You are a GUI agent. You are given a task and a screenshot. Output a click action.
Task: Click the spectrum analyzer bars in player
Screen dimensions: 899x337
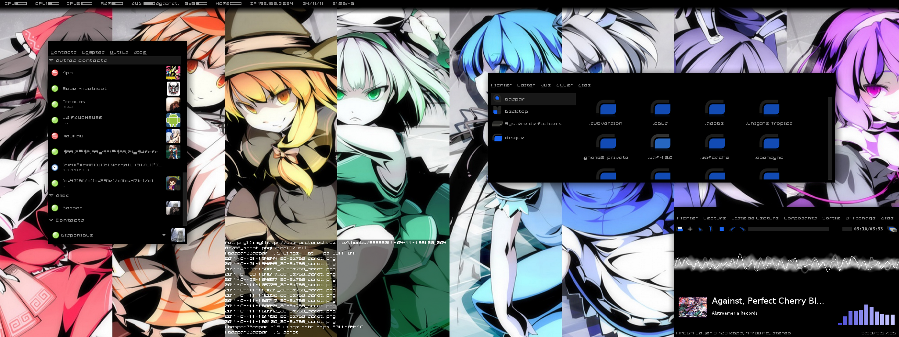click(866, 315)
